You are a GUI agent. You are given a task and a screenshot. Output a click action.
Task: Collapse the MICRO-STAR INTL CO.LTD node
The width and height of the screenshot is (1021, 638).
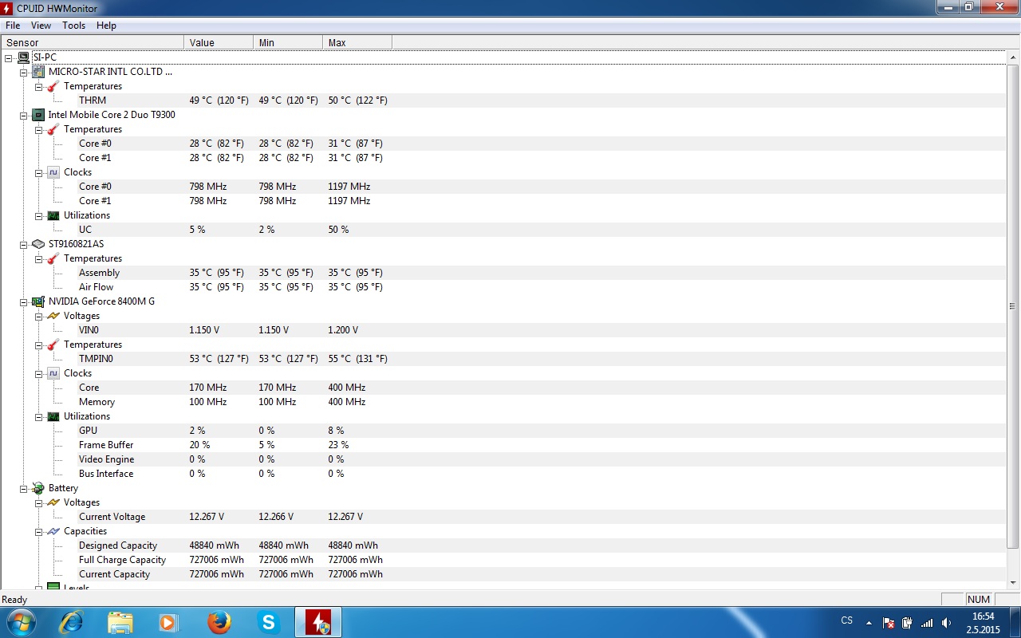(x=23, y=72)
